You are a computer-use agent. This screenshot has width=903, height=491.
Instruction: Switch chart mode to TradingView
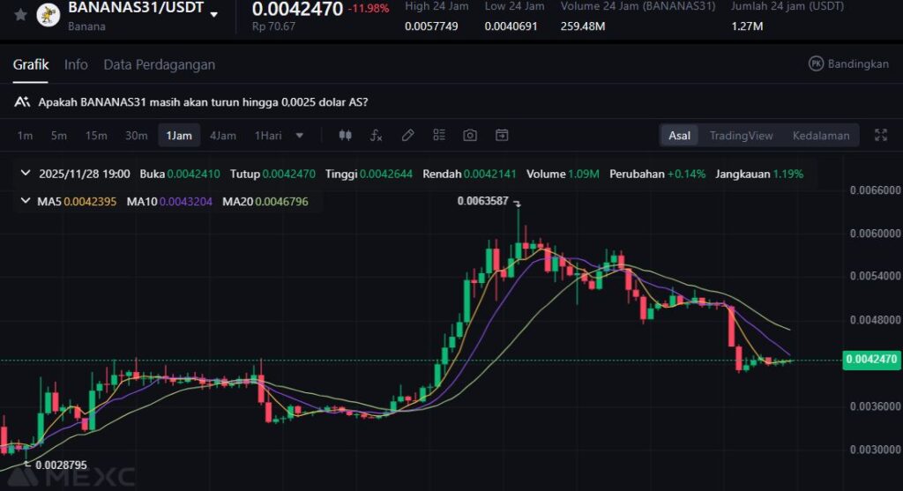(741, 135)
